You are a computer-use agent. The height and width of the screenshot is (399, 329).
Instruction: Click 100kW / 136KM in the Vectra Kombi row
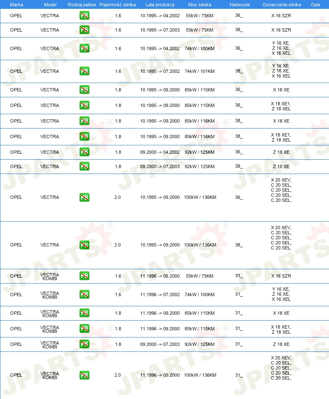(200, 375)
